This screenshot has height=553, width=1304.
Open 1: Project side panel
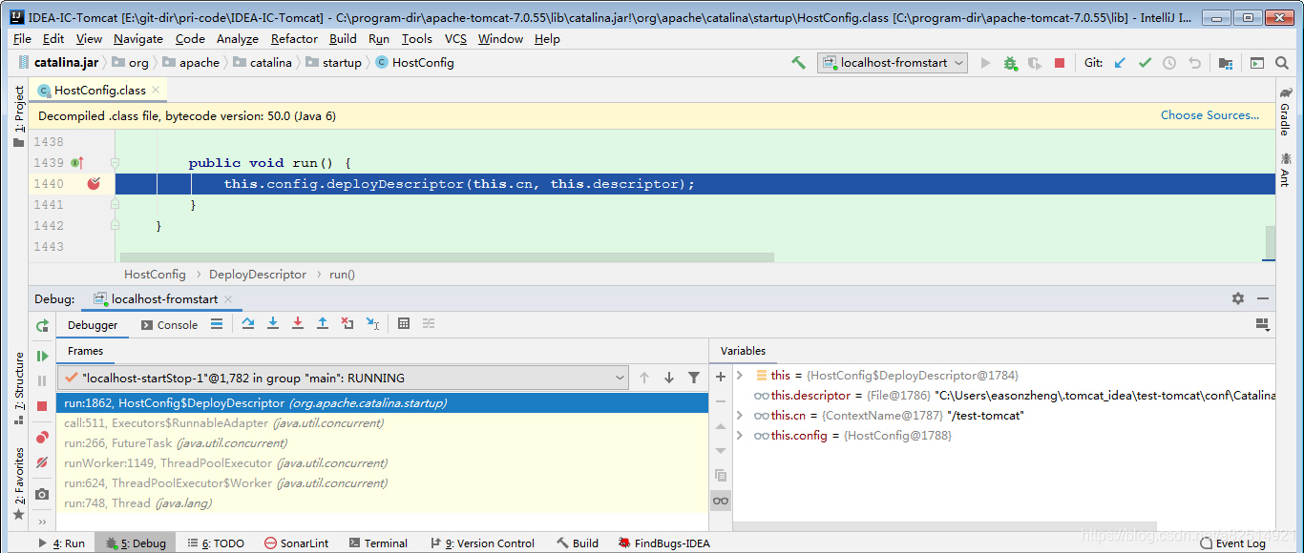pos(19,116)
